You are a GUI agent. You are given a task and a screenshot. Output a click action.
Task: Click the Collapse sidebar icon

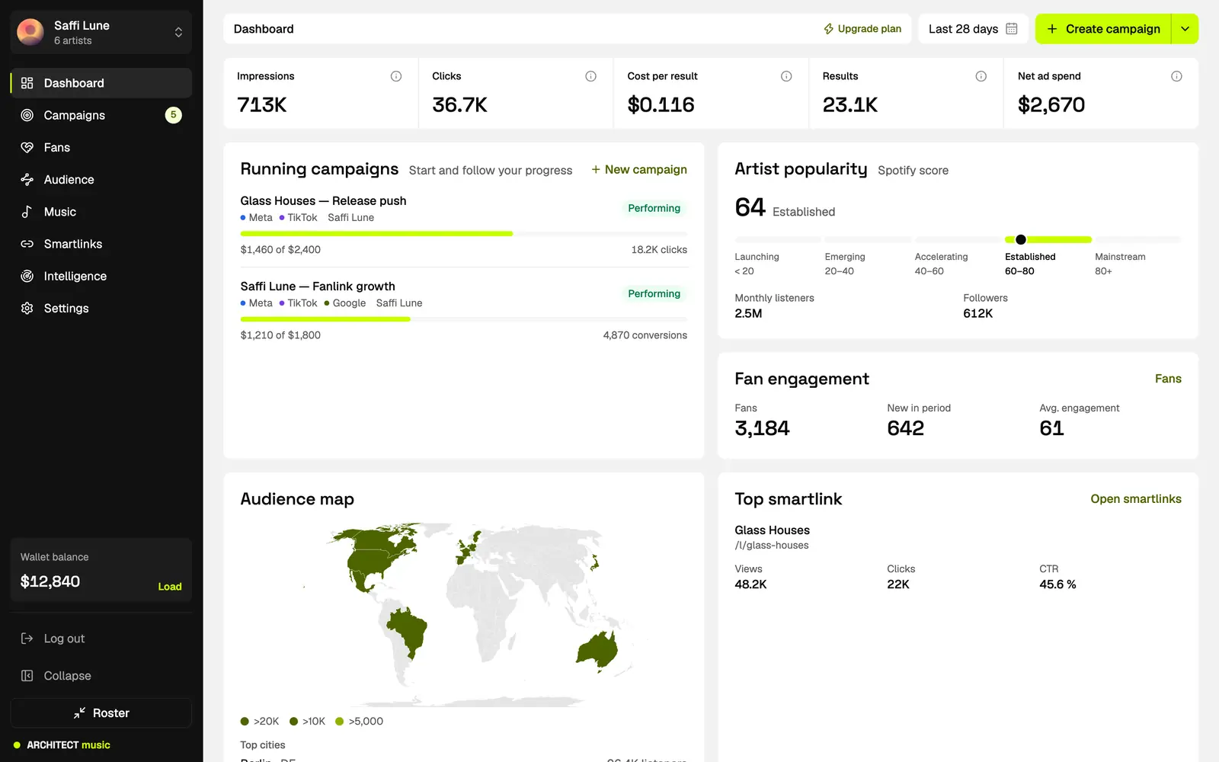(x=27, y=676)
